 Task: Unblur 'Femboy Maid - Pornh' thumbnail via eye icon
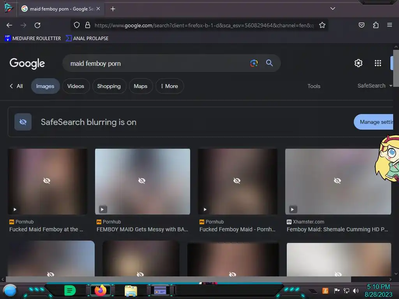237,181
